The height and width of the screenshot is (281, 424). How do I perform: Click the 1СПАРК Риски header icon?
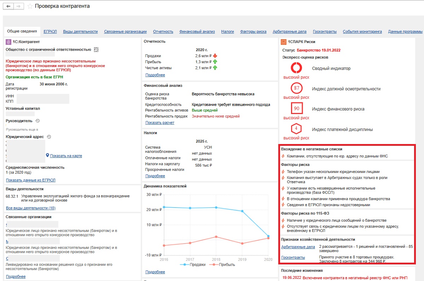click(x=284, y=42)
